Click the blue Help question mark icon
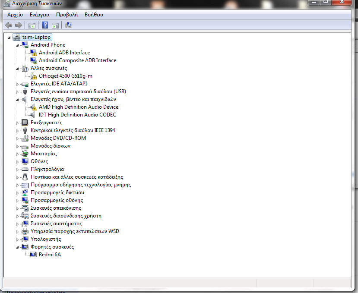The image size is (358, 293). (x=45, y=25)
